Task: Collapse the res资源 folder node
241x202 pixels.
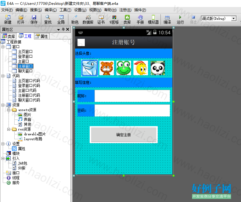Action: [x=9, y=129]
